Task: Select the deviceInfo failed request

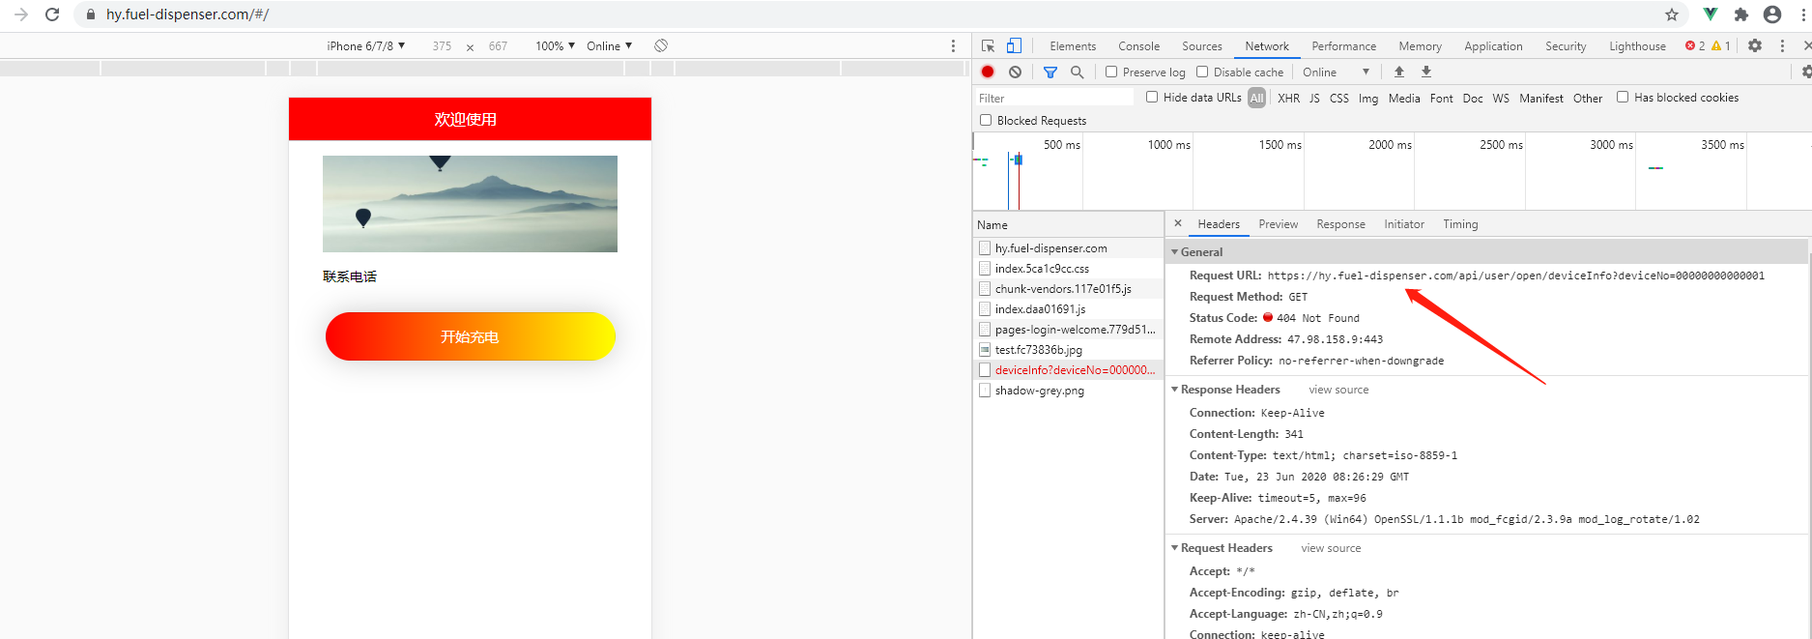Action: click(x=1068, y=369)
